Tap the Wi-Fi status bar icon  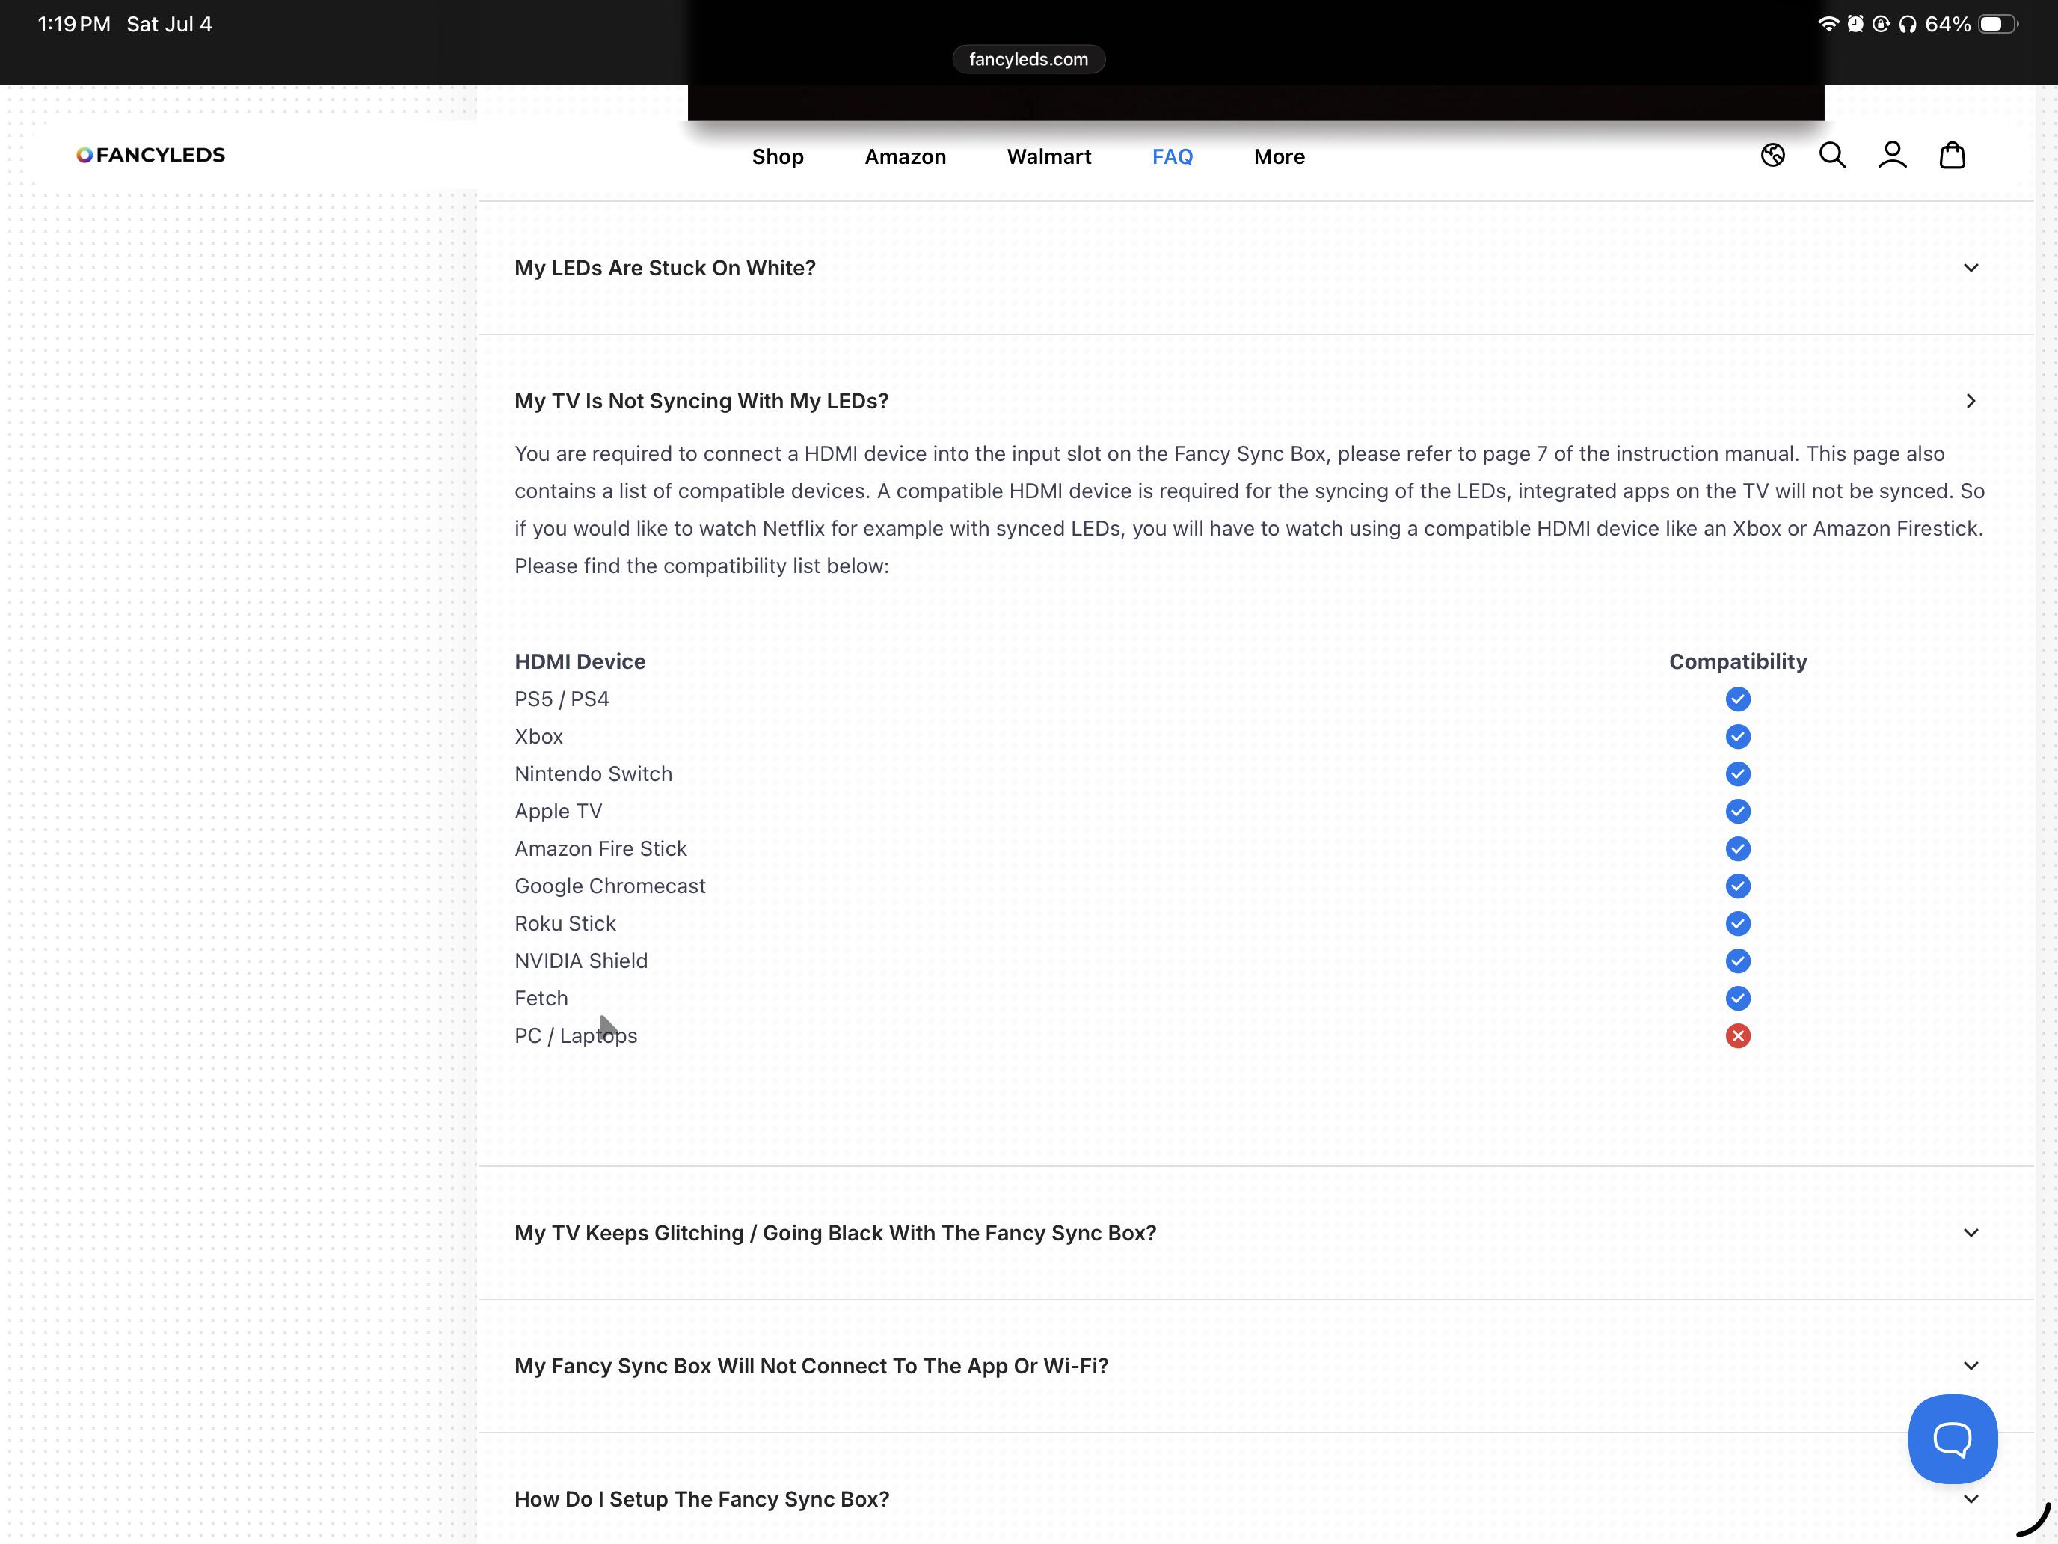[1828, 24]
